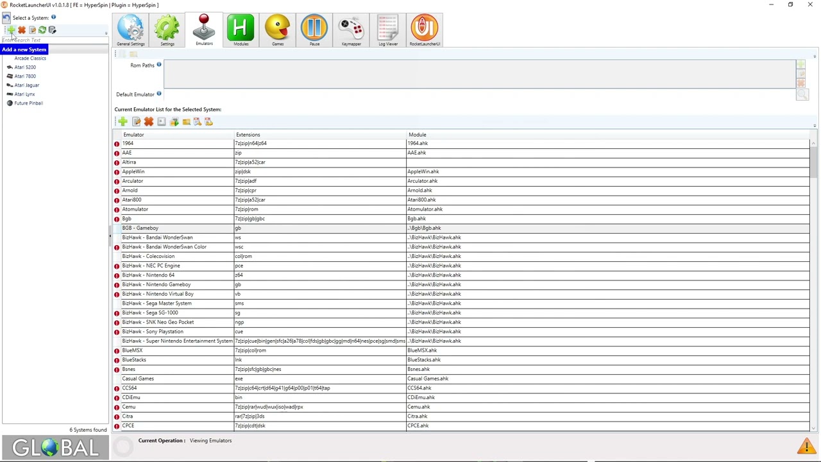Select BizHawk - Nintendo 64 row
This screenshot has width=821, height=462.
click(x=461, y=275)
